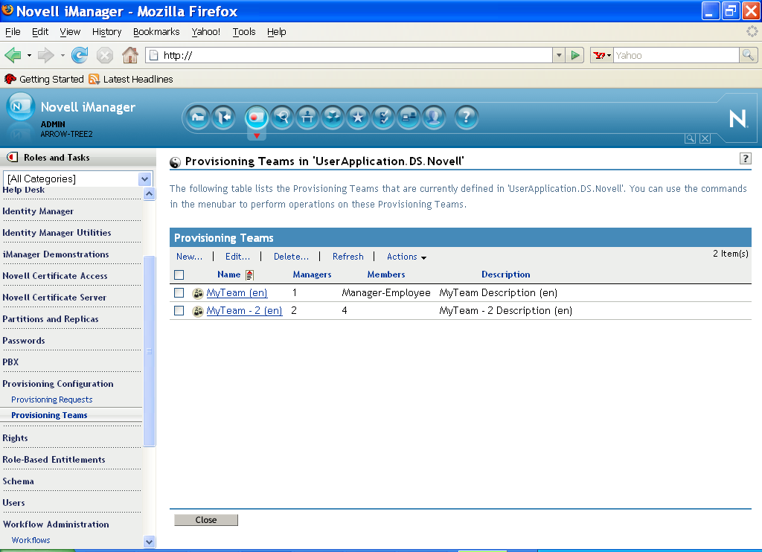The height and width of the screenshot is (552, 762).
Task: Check the box for MyTeam (en)
Action: tap(179, 293)
